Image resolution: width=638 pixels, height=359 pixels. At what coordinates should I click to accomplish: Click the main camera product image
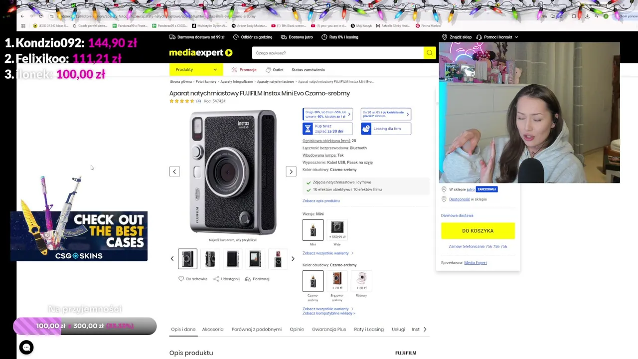tap(233, 172)
